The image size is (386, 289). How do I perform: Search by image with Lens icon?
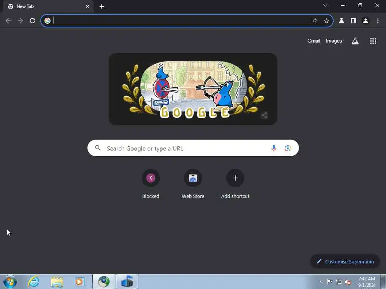tap(288, 148)
